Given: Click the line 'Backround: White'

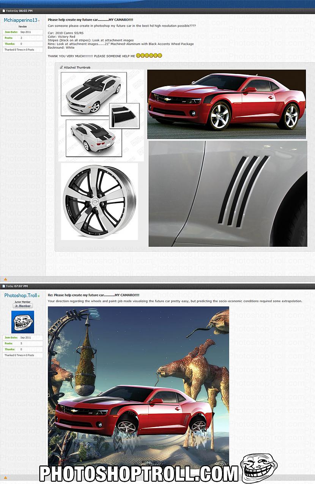Looking at the screenshot, I should 61,47.
